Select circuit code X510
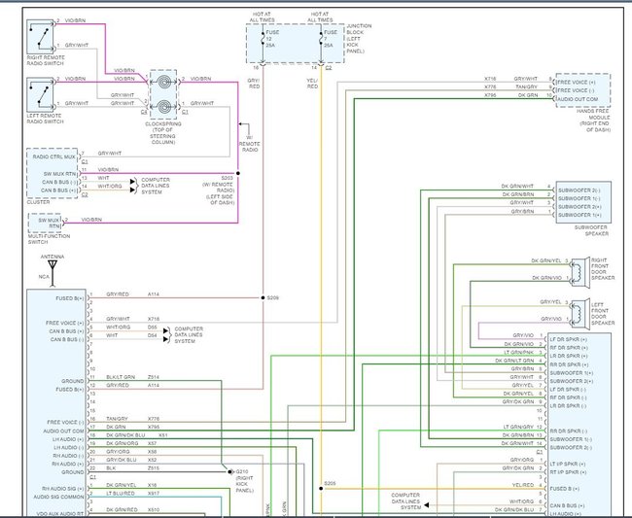 coord(154,509)
